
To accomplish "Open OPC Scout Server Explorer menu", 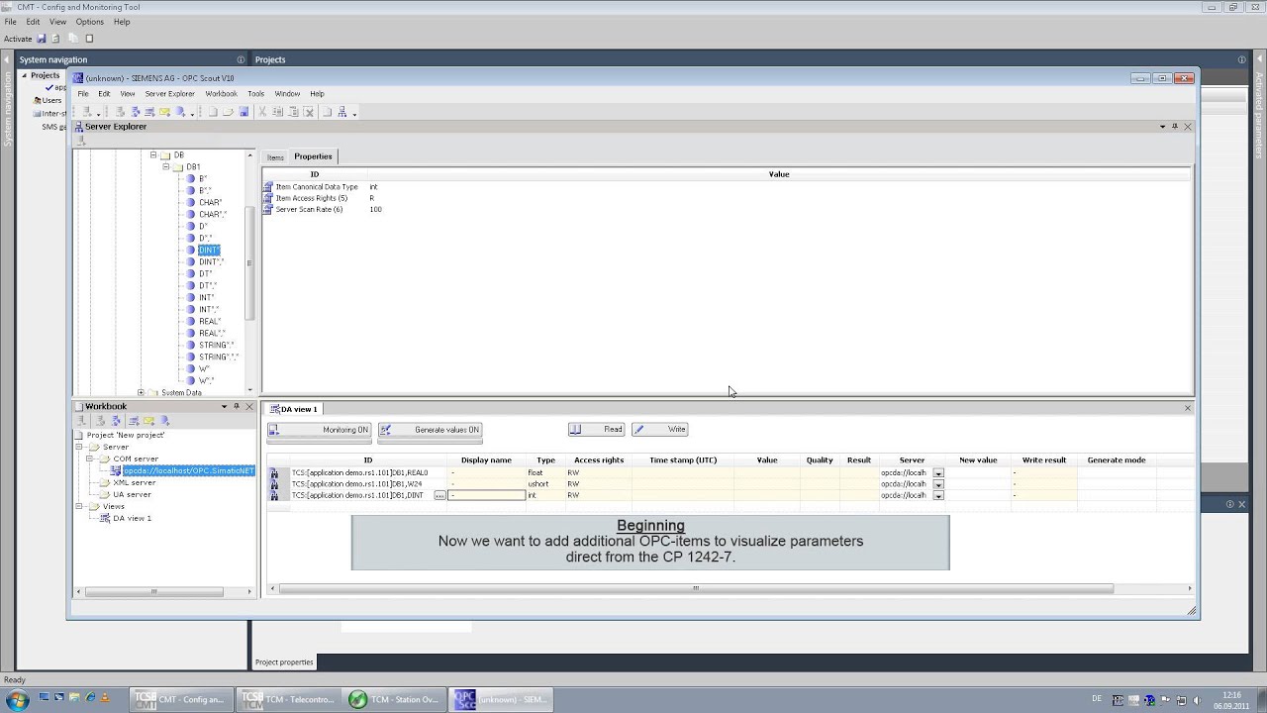I will (170, 94).
